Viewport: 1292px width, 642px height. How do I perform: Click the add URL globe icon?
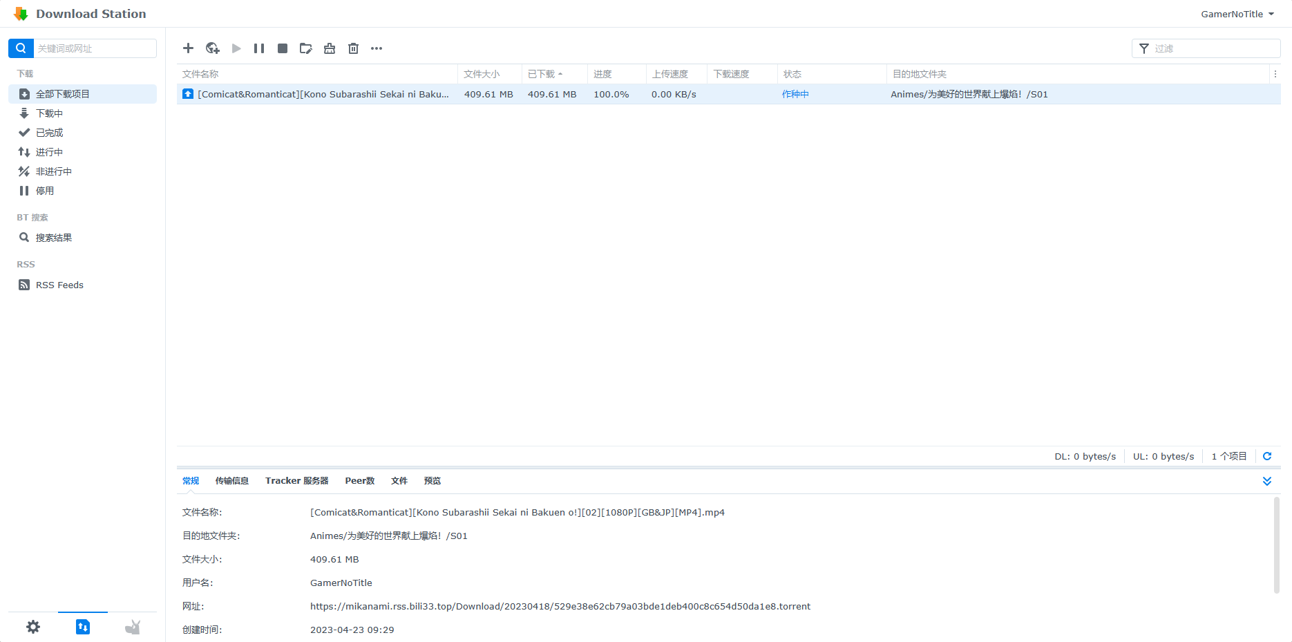coord(212,48)
